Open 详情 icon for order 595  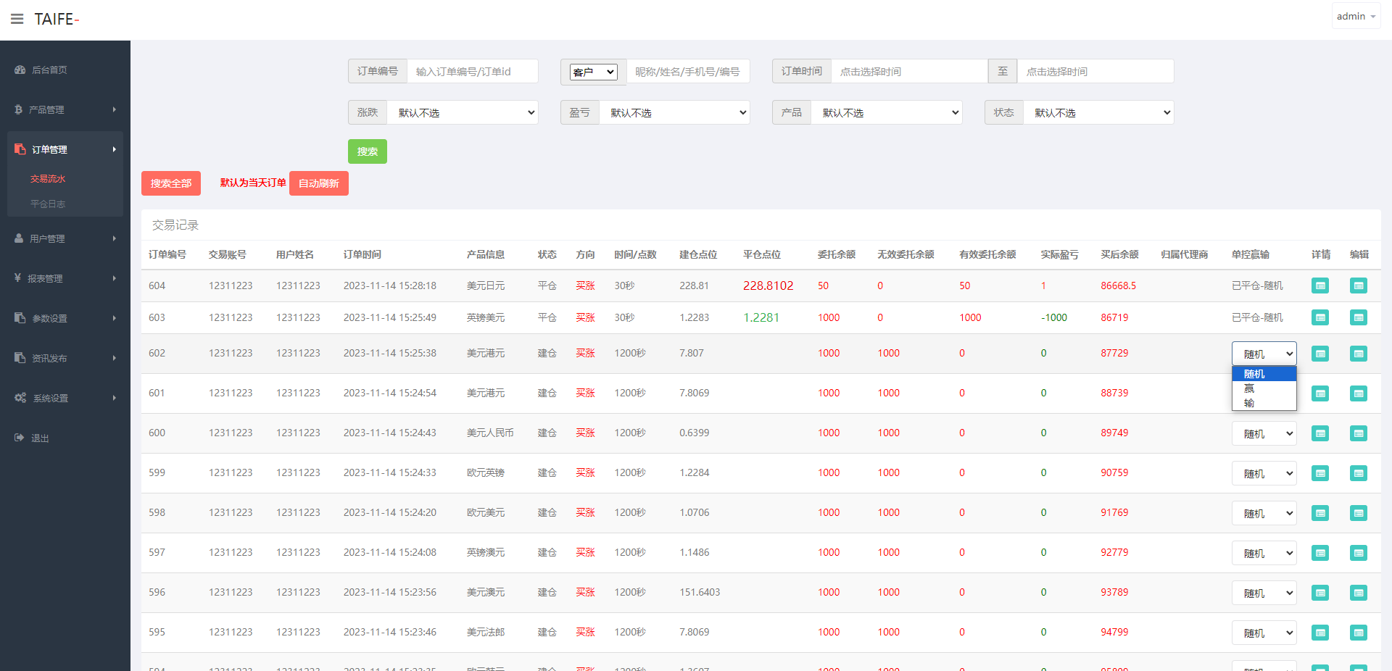(1319, 632)
